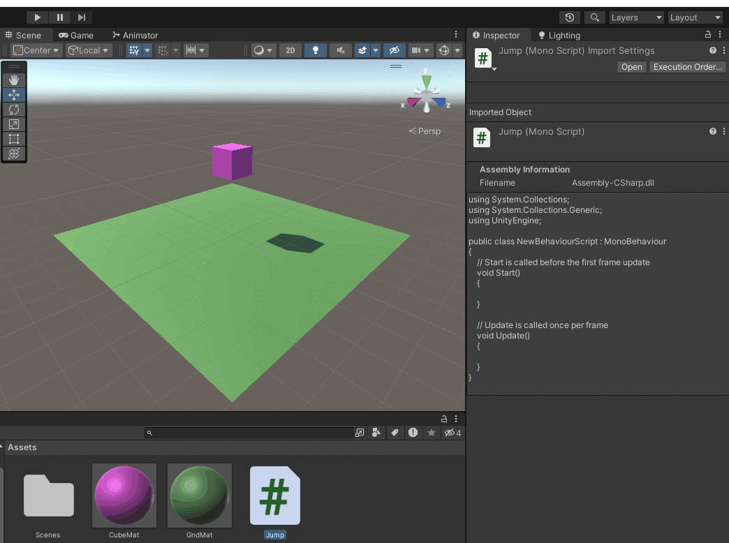The width and height of the screenshot is (729, 543).
Task: Click the Open script button
Action: tap(631, 67)
